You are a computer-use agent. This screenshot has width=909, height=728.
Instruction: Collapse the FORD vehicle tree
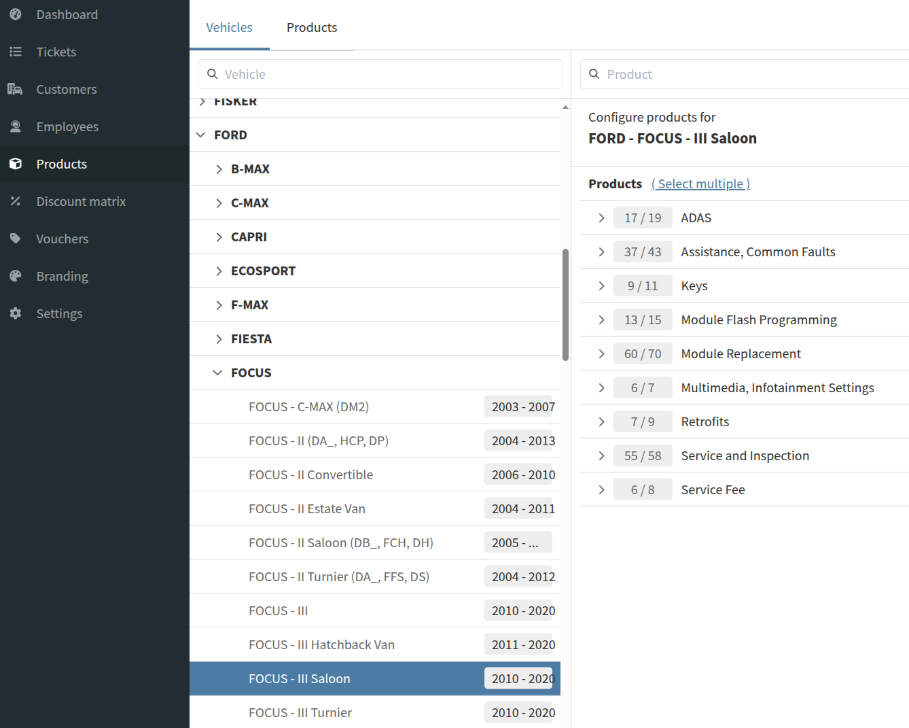tap(201, 135)
